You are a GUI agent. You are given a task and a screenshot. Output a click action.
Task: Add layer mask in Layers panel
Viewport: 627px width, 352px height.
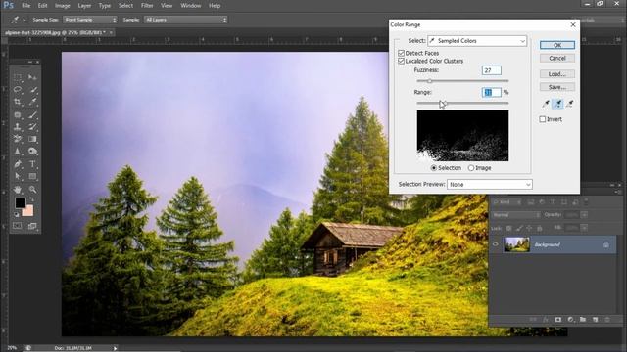click(x=558, y=320)
